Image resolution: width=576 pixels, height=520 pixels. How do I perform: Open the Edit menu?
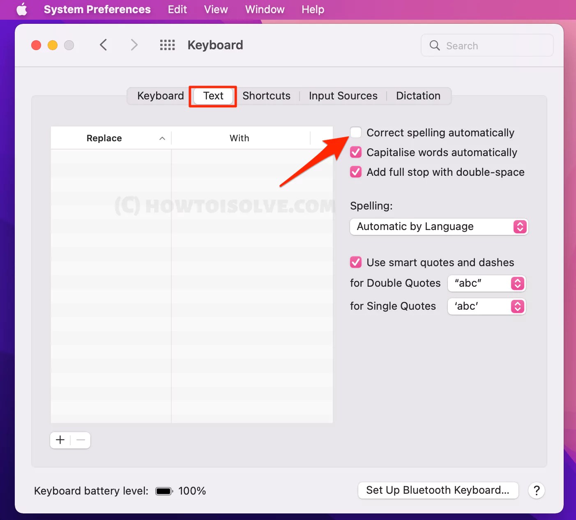pos(177,9)
